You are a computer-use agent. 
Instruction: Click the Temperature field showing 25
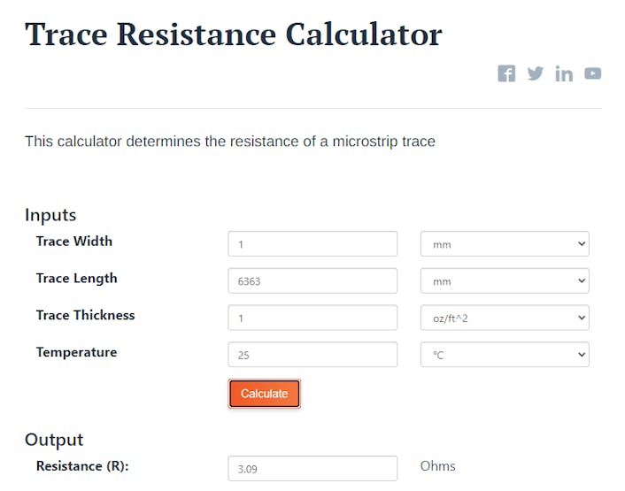(312, 355)
